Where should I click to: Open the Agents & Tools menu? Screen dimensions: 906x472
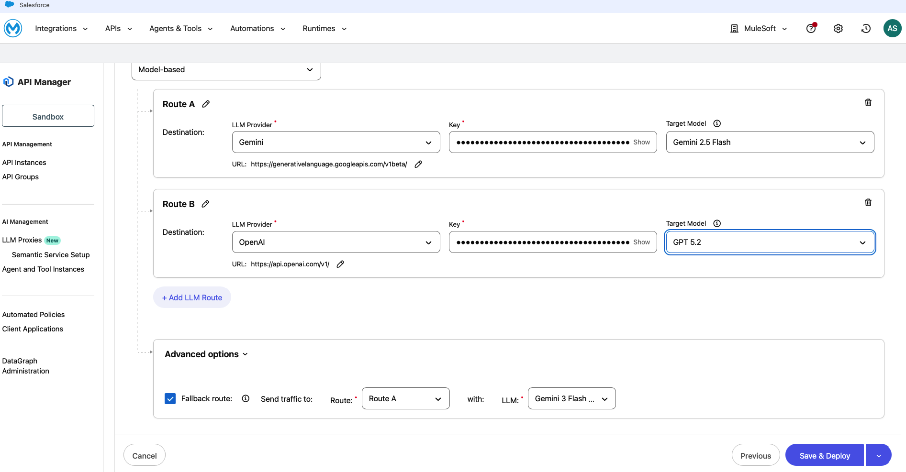[180, 29]
